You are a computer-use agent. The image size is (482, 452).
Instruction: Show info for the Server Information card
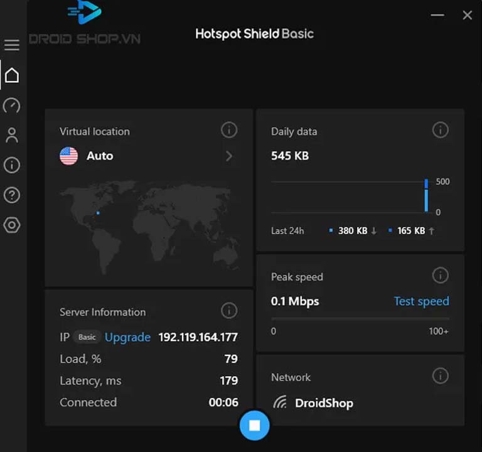coord(229,311)
